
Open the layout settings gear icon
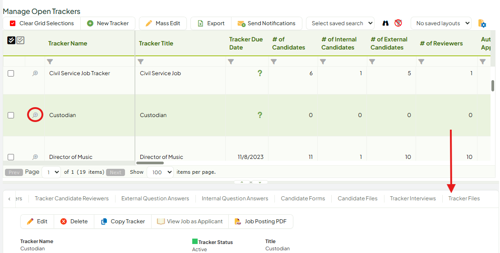[482, 23]
